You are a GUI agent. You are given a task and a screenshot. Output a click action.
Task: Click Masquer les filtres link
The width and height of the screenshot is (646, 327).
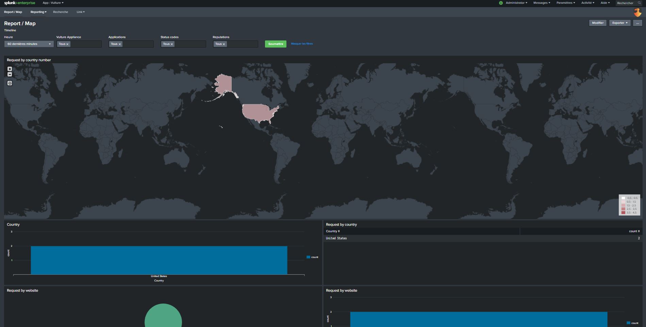pyautogui.click(x=302, y=44)
